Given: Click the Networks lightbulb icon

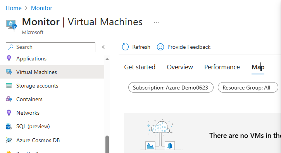Looking at the screenshot, I should pos(9,113).
